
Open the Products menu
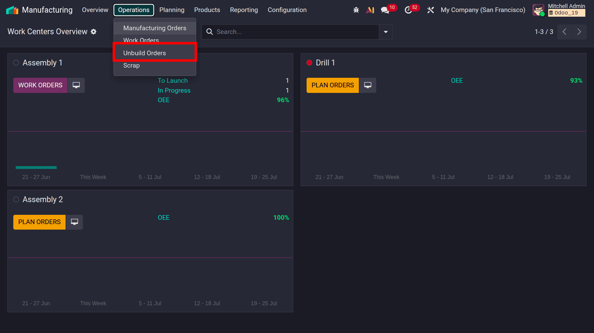pyautogui.click(x=207, y=10)
